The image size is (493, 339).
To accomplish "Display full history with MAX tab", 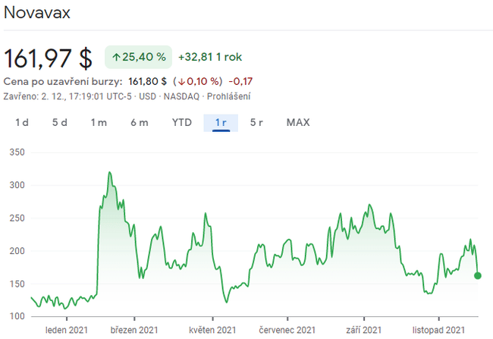I will (298, 122).
